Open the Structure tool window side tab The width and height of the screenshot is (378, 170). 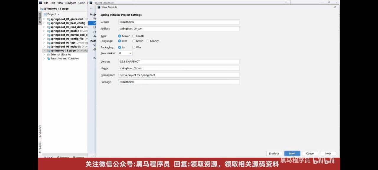pyautogui.click(x=40, y=131)
